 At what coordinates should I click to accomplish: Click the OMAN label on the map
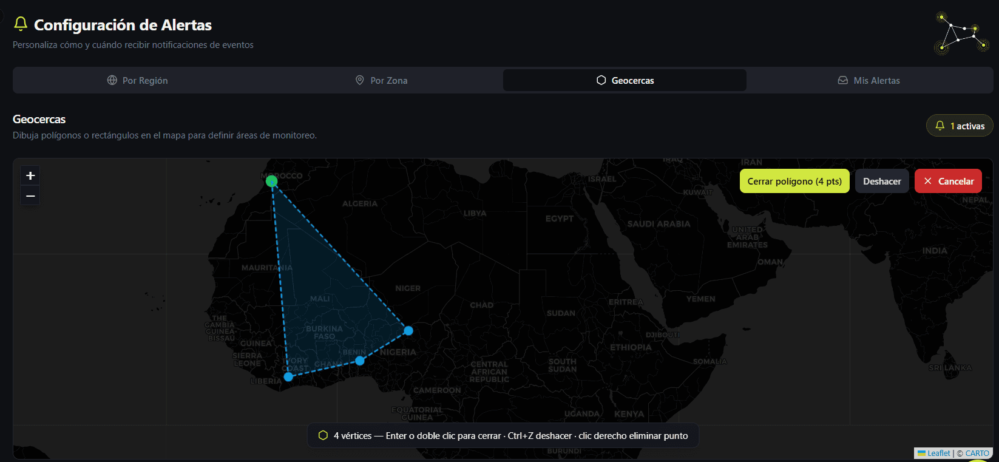click(770, 262)
